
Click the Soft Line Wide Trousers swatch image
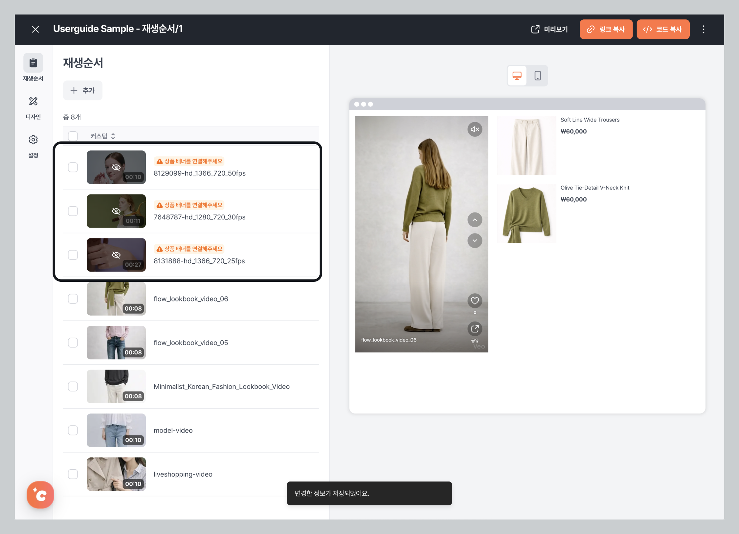pos(526,145)
